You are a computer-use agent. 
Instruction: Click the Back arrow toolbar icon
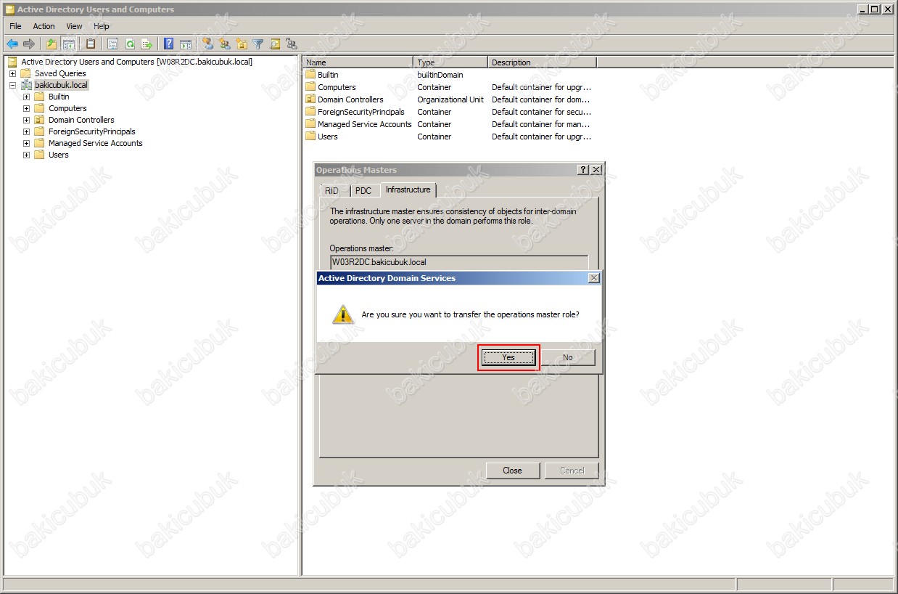12,44
